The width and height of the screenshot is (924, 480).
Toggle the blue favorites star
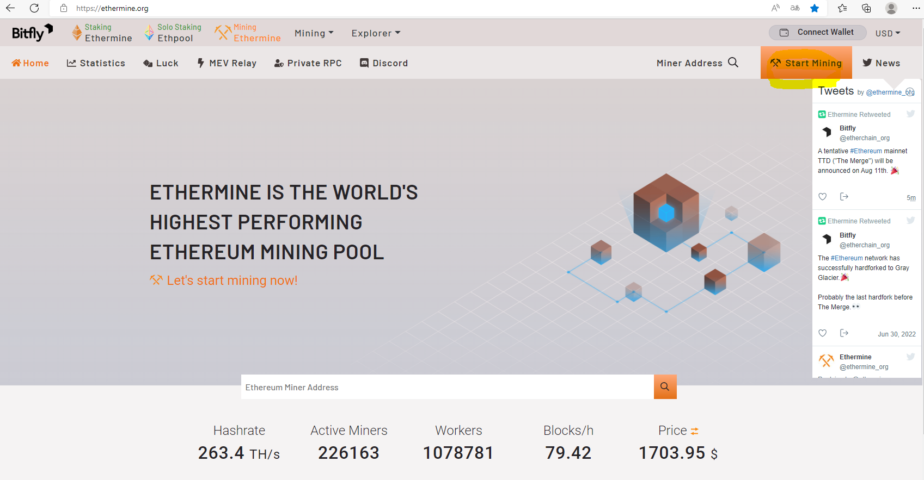(x=815, y=8)
